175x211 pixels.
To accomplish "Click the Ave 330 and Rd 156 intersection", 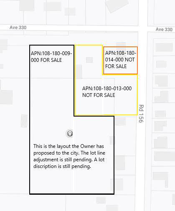I will [143, 29].
